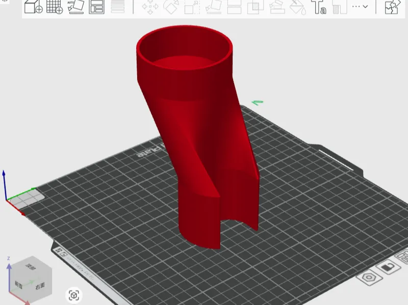Activate the Lay on face tool
Screen dimensions: 408x305
213,7
